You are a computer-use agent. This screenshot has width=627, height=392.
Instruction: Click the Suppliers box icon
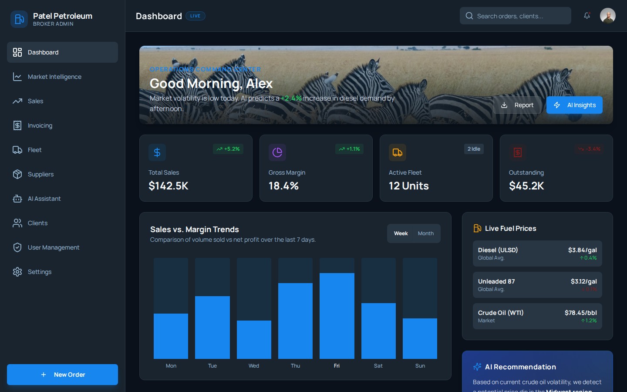[x=17, y=174]
